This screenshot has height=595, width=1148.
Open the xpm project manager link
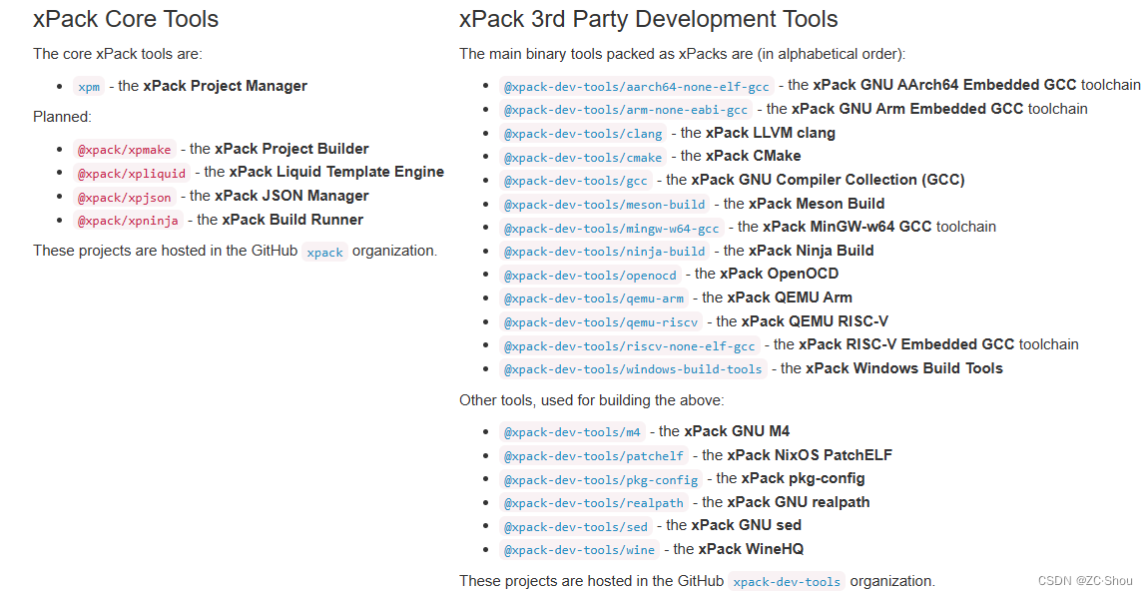point(89,87)
